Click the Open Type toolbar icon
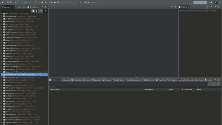This screenshot has height=125, width=222. click(x=52, y=2)
